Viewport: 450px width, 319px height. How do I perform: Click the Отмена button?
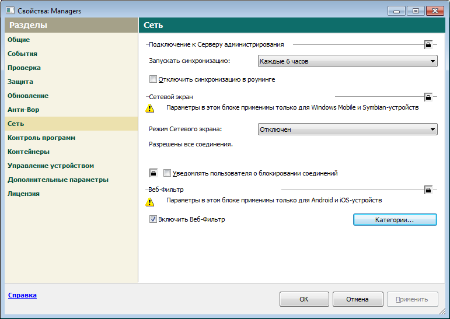pyautogui.click(x=357, y=299)
